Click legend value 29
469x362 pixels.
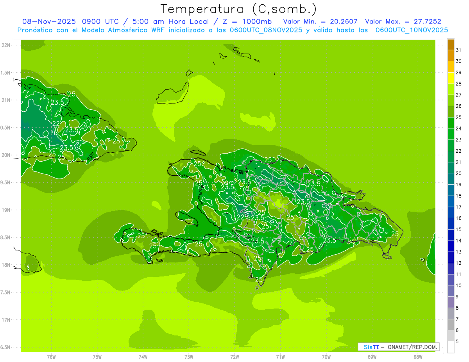point(458,72)
